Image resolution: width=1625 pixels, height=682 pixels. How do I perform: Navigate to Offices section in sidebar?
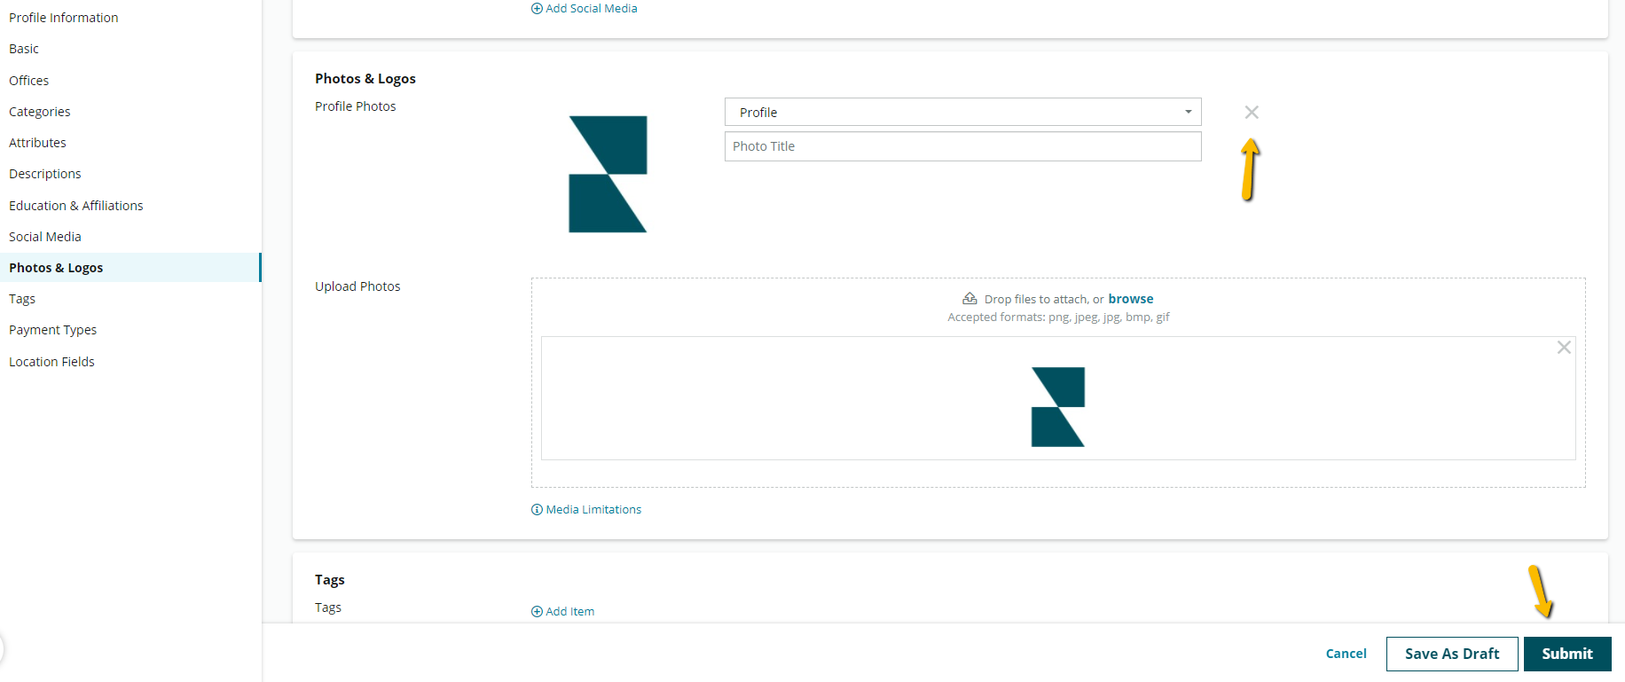(x=29, y=81)
